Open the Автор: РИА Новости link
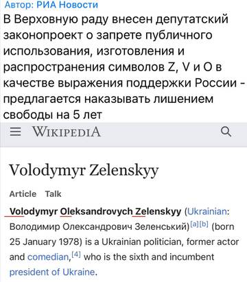 coord(51,5)
